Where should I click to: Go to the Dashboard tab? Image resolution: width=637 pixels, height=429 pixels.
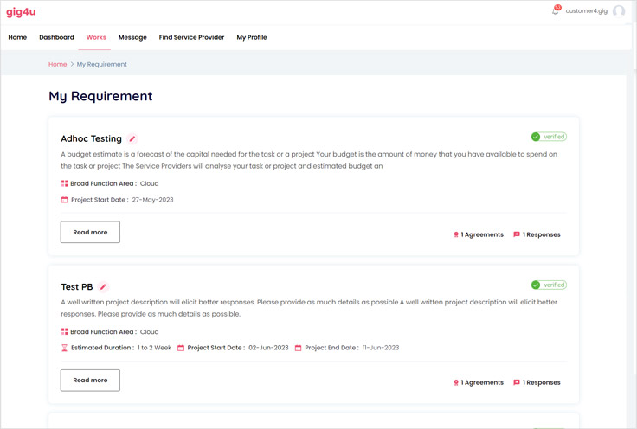56,37
